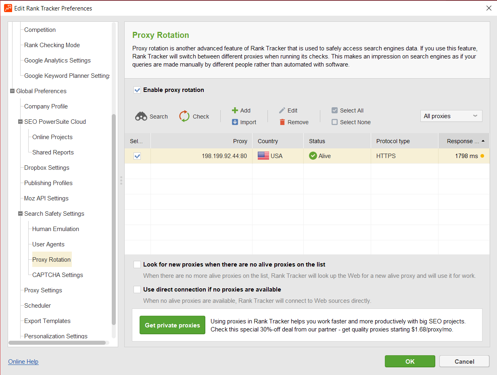This screenshot has width=497, height=375.
Task: Click the Sel... column header
Action: tap(138, 141)
